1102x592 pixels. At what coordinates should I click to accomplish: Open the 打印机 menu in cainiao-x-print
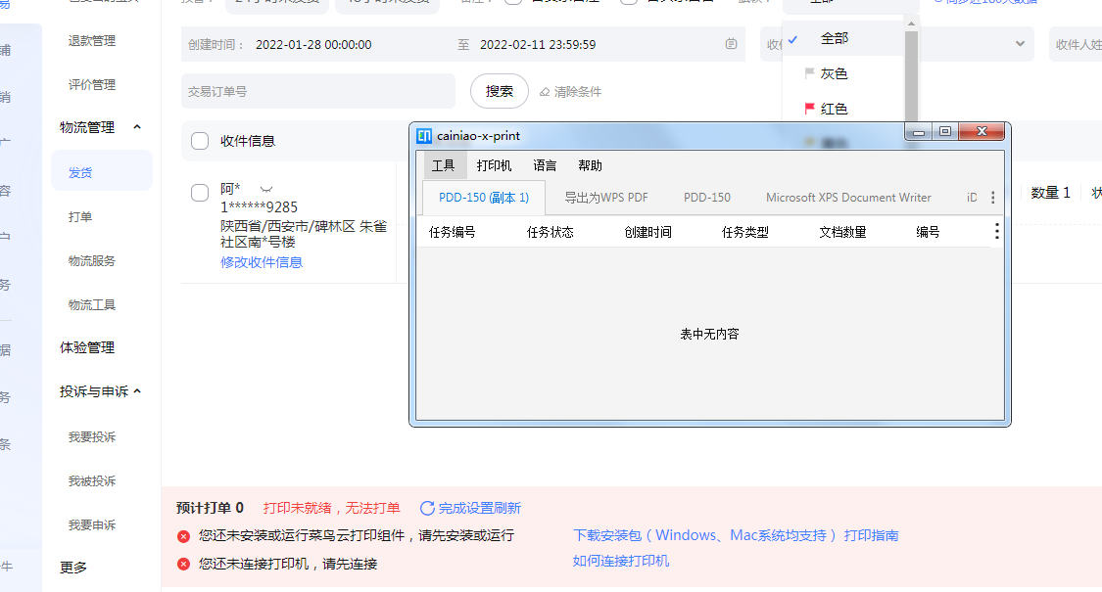(x=494, y=165)
